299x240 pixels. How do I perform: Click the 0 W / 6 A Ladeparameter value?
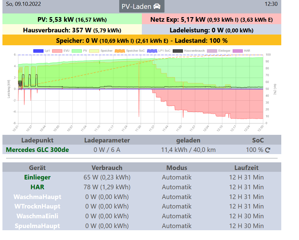[107, 150]
